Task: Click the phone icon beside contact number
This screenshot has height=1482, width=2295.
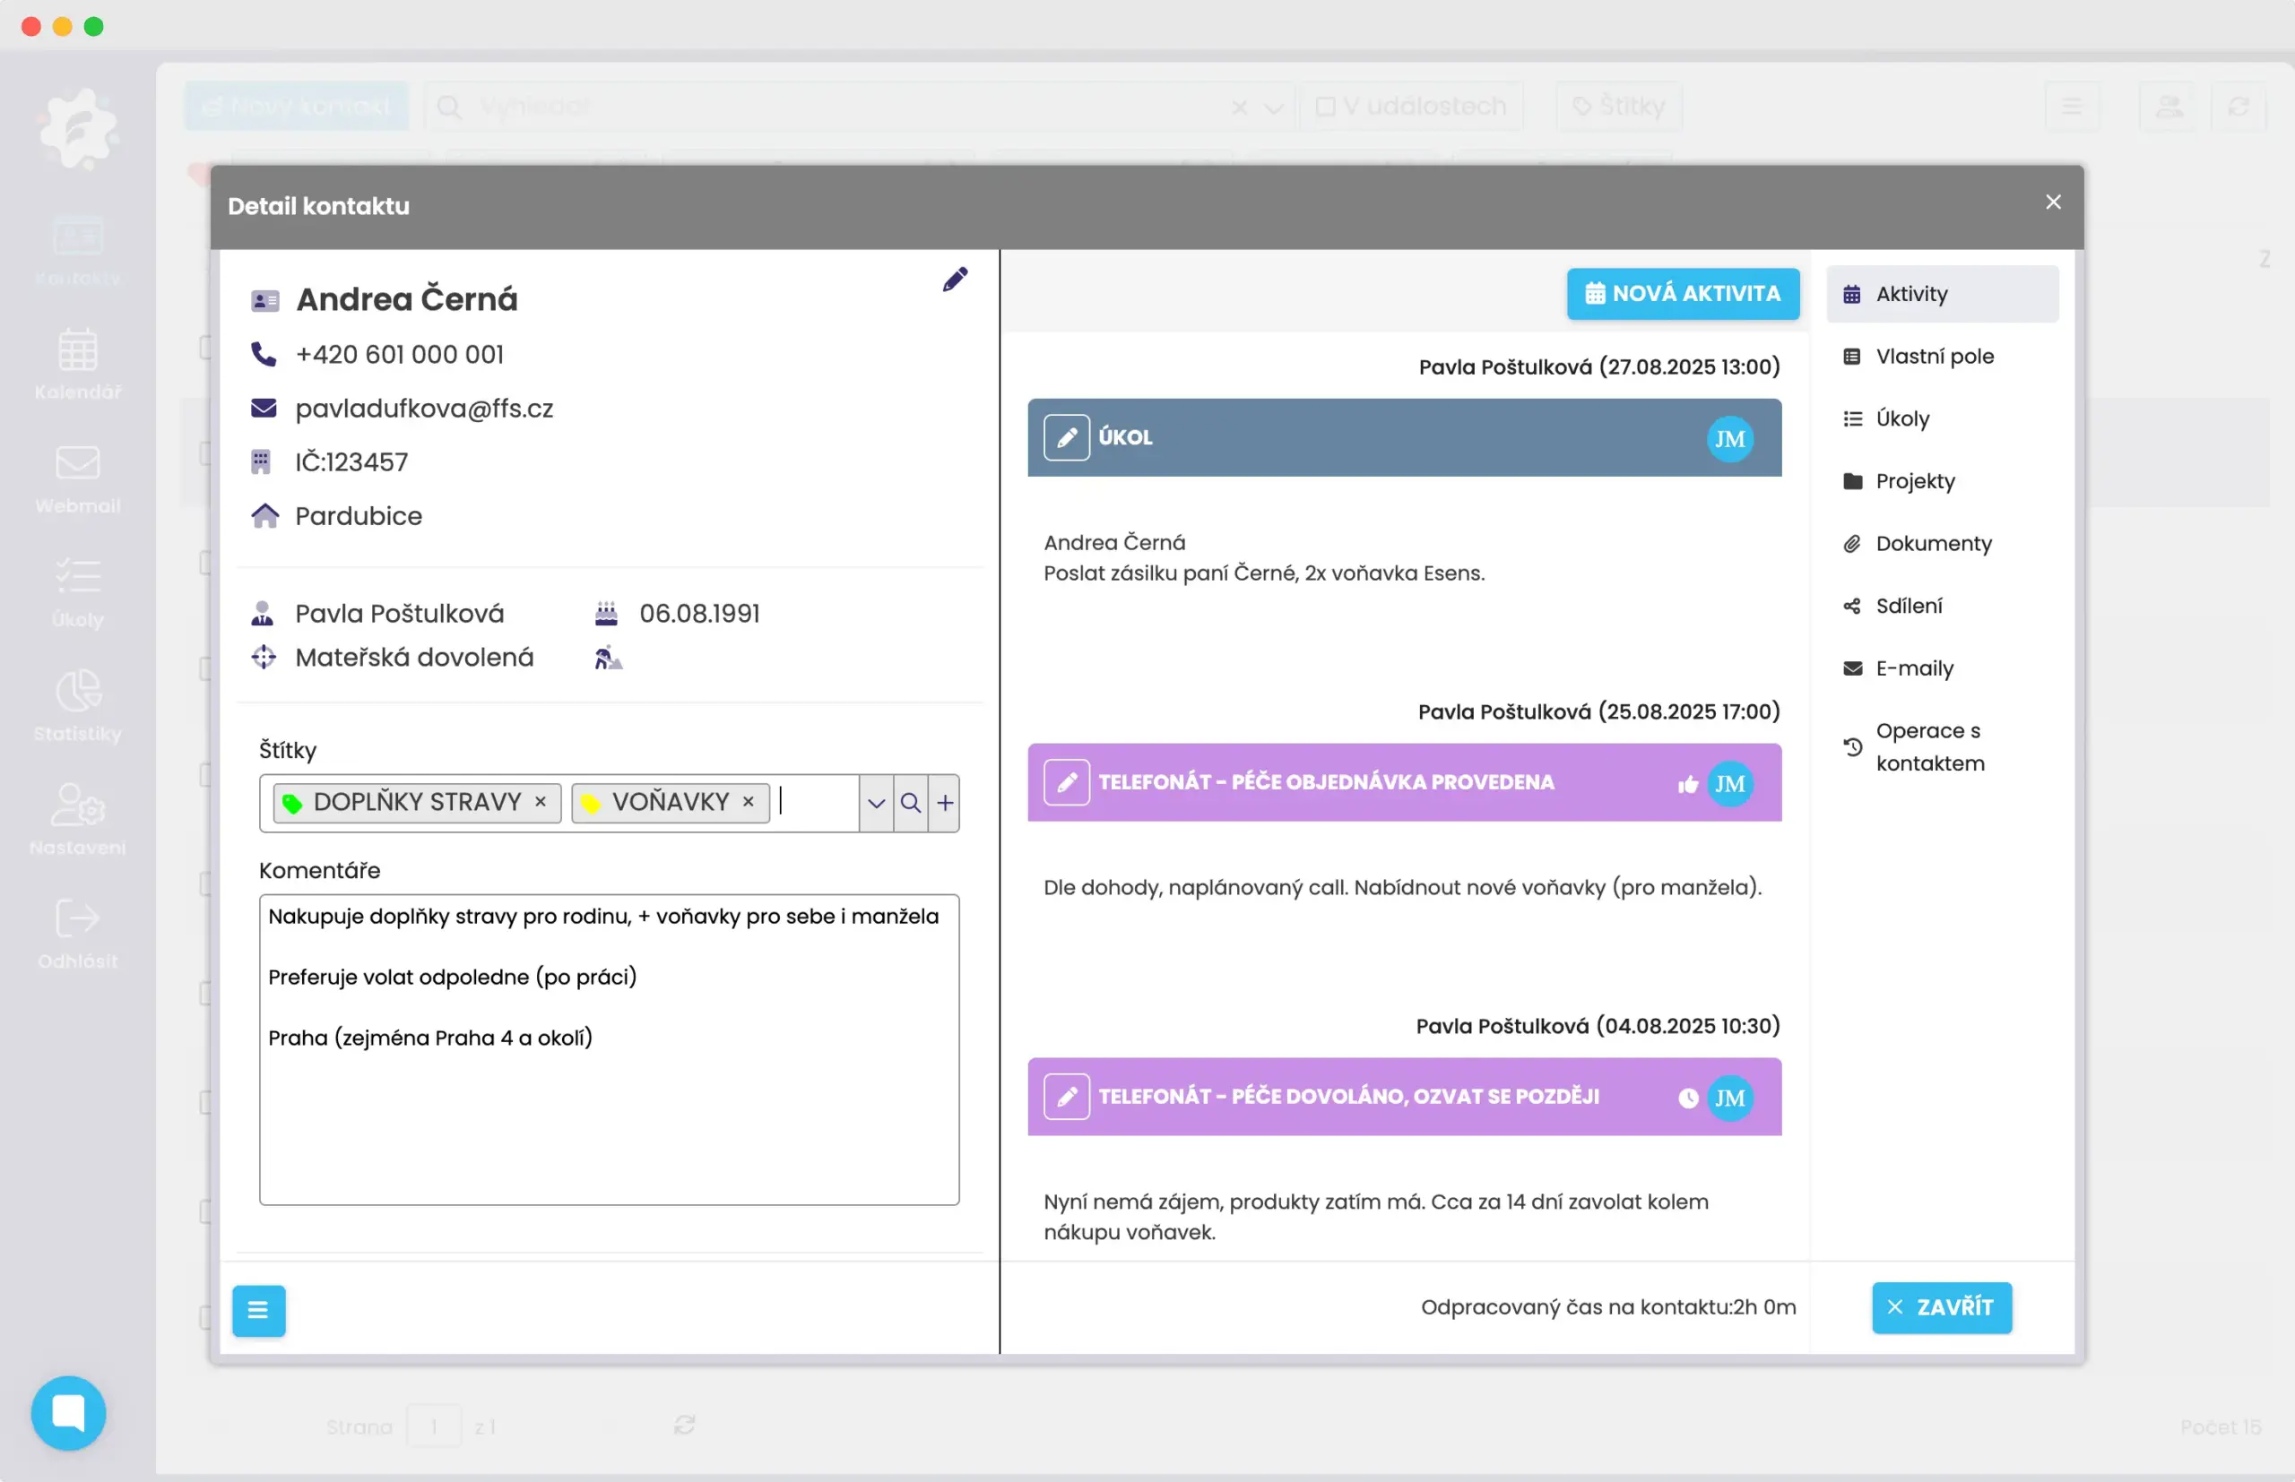Action: 263,354
